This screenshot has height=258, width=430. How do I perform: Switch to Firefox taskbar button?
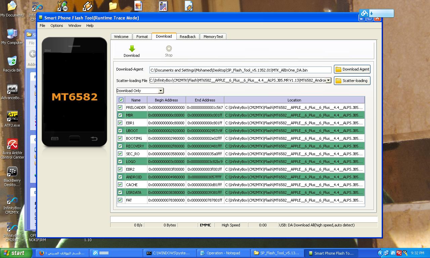click(x=62, y=253)
